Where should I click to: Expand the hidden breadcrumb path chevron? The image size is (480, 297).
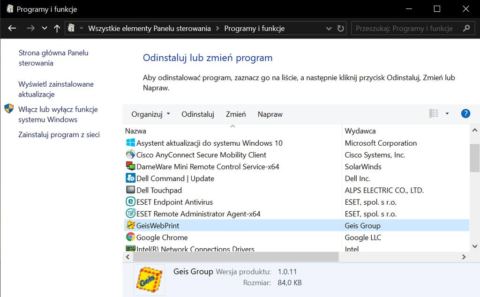(82, 28)
